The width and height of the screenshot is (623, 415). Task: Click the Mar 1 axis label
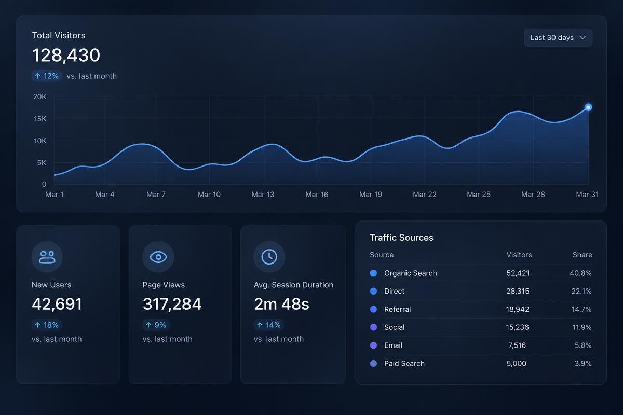[x=55, y=195]
